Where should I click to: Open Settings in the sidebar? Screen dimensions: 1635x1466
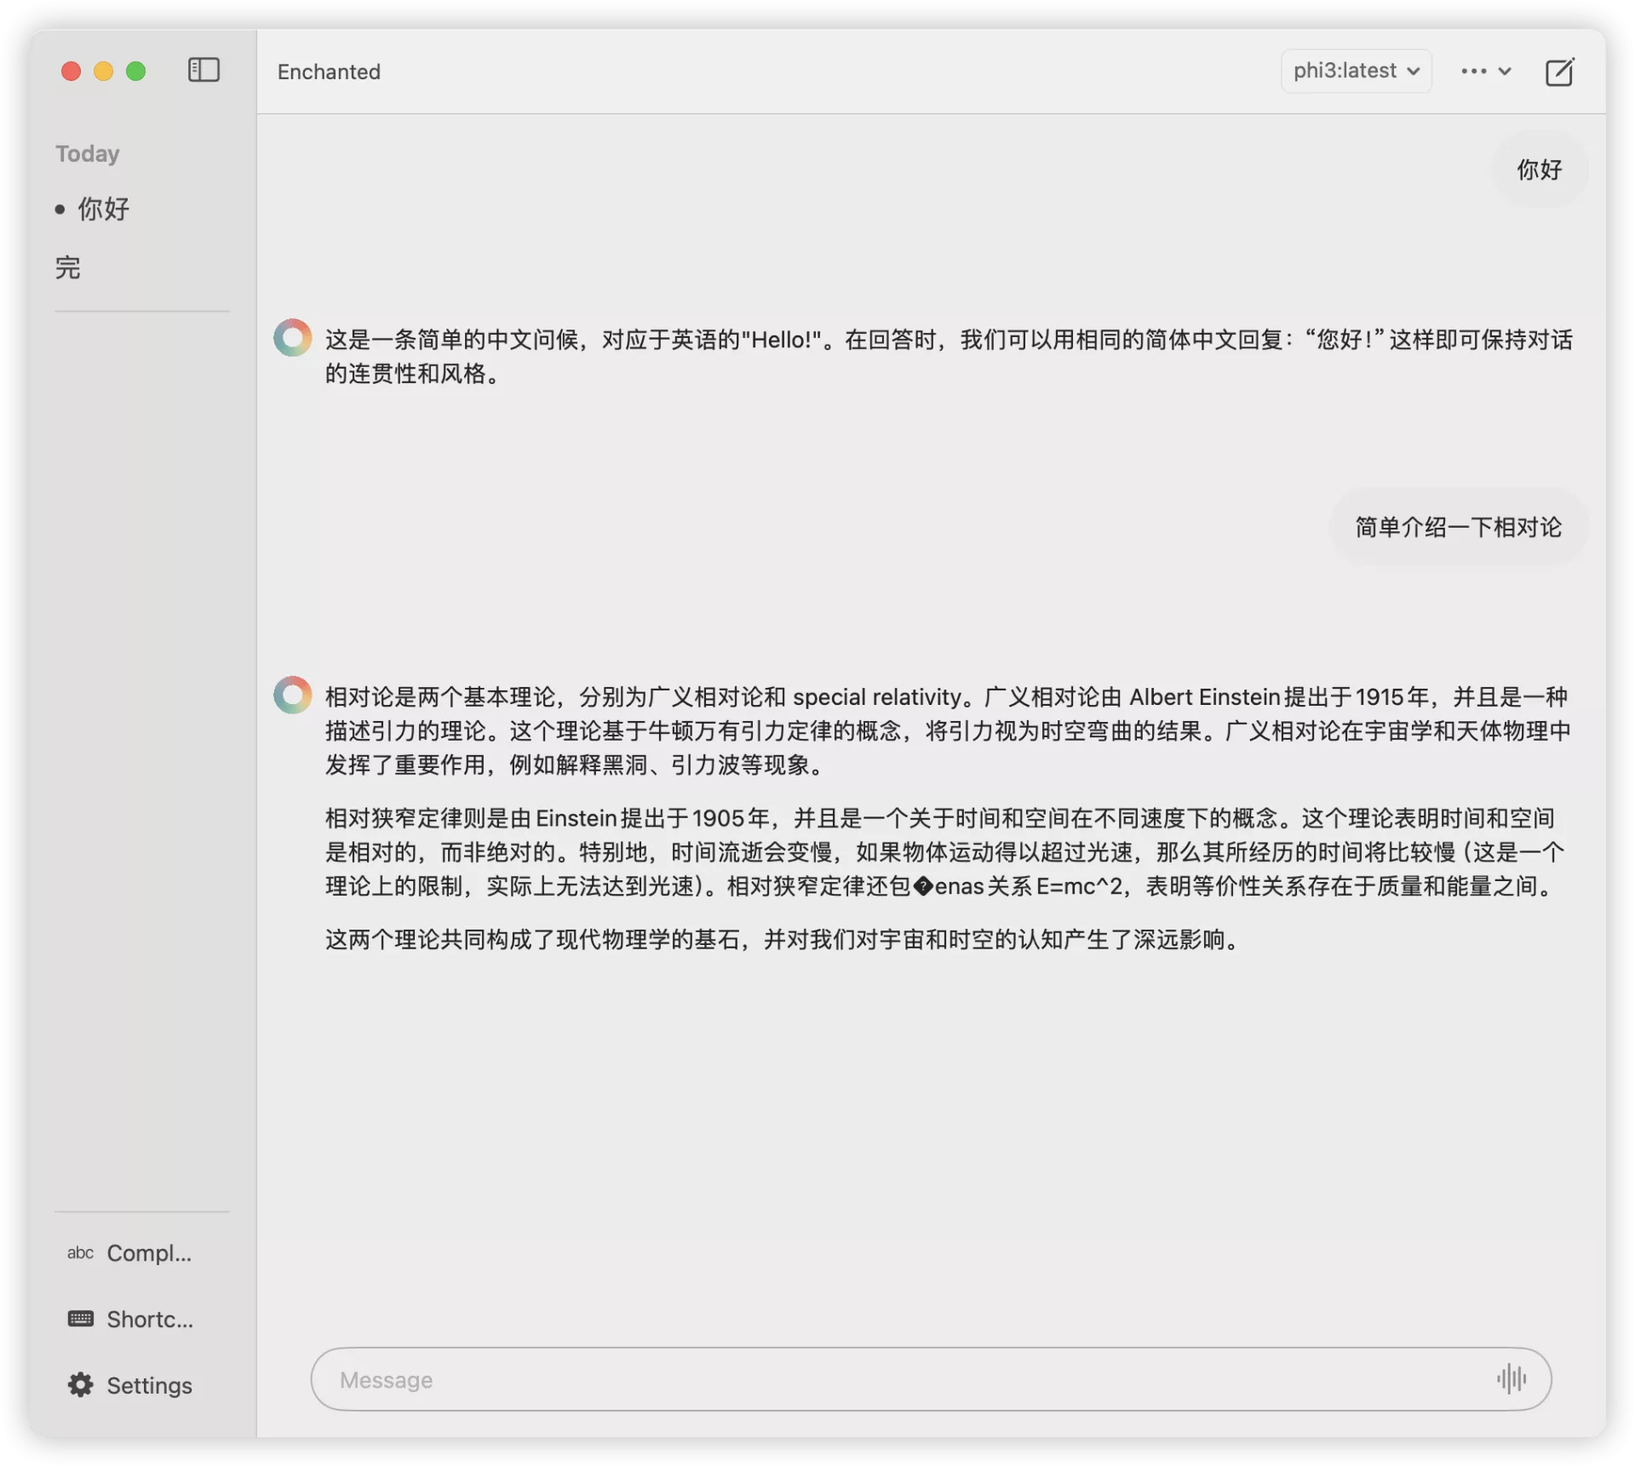[130, 1385]
